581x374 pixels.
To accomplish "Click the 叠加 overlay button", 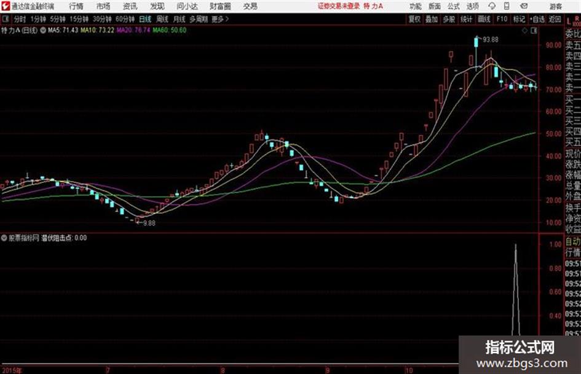I will (432, 19).
